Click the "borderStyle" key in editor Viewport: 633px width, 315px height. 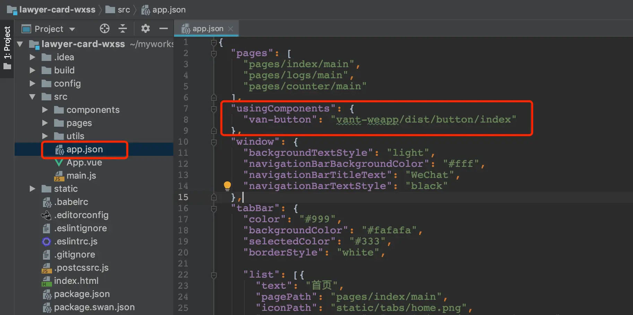pyautogui.click(x=283, y=253)
